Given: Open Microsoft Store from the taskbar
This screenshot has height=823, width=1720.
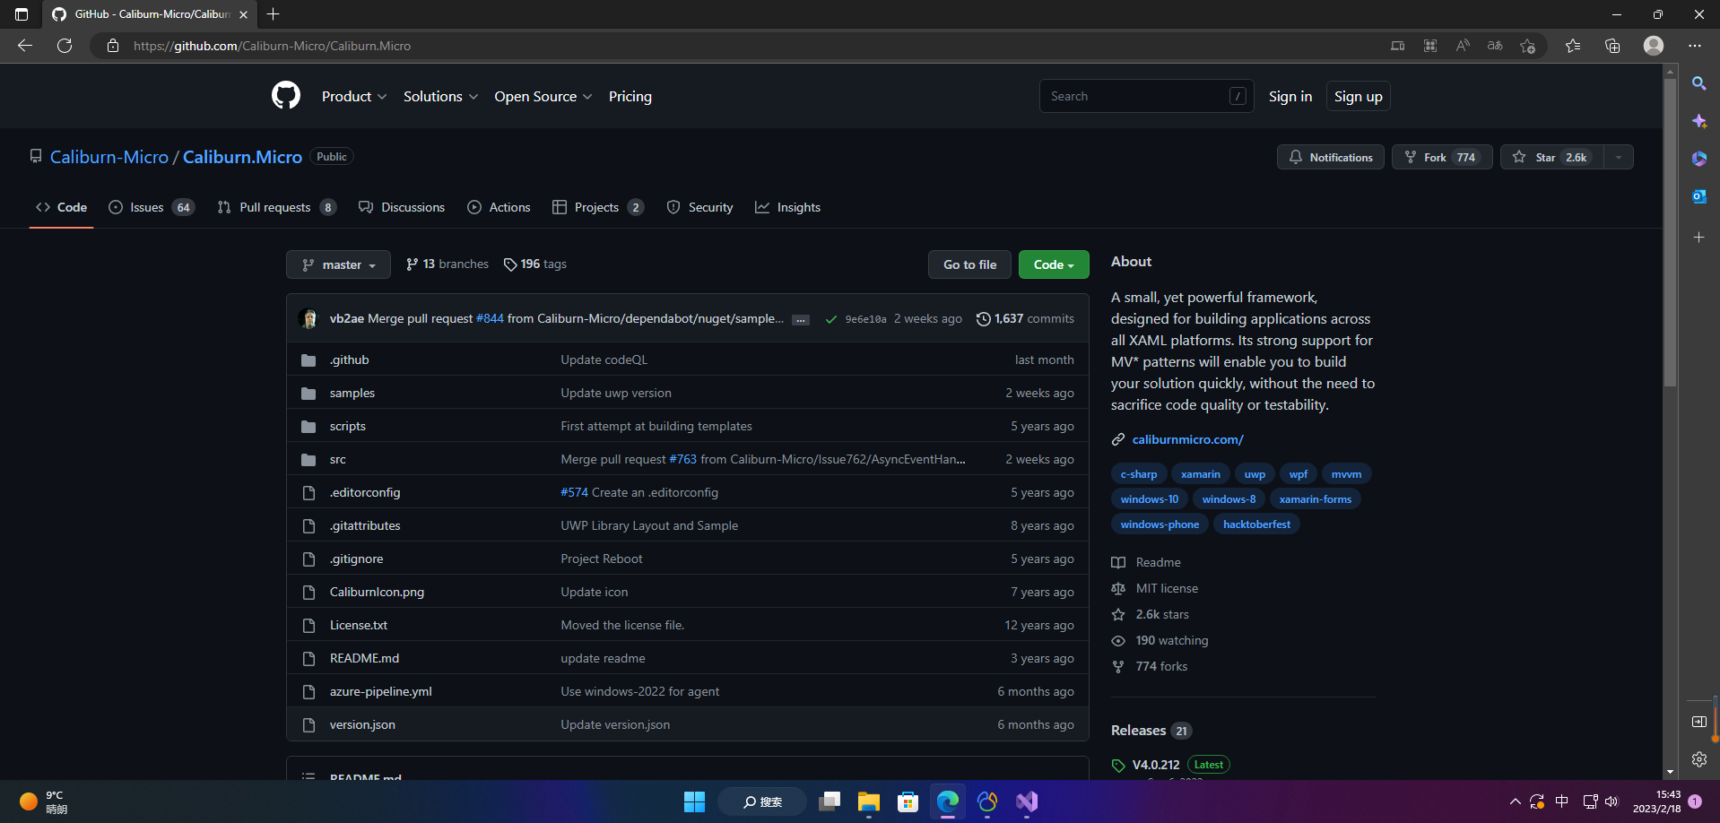Looking at the screenshot, I should [x=908, y=801].
